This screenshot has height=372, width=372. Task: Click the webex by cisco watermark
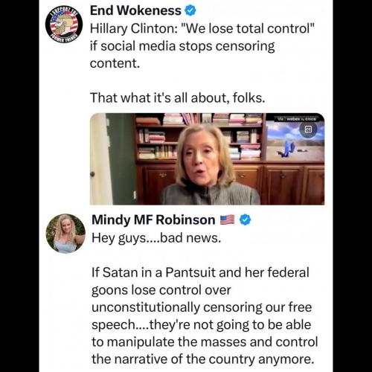(296, 119)
